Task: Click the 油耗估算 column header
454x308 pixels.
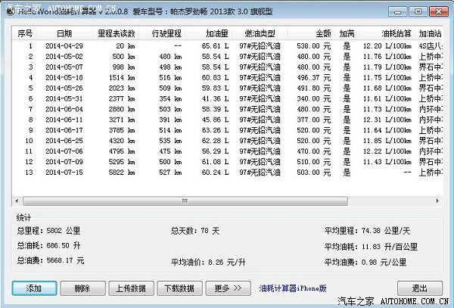Action: (386, 34)
